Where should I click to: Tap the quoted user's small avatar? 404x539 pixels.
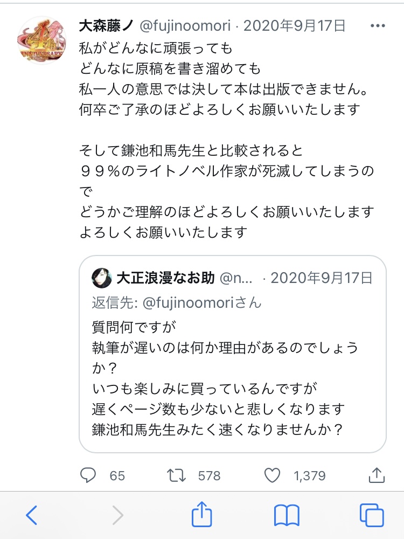102,278
